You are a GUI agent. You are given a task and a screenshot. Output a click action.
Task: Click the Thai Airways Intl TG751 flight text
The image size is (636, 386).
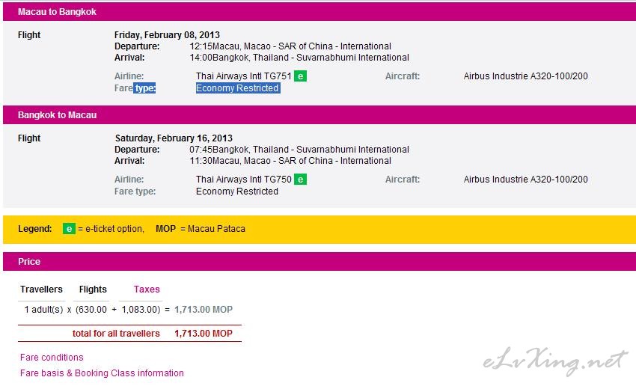(x=243, y=76)
